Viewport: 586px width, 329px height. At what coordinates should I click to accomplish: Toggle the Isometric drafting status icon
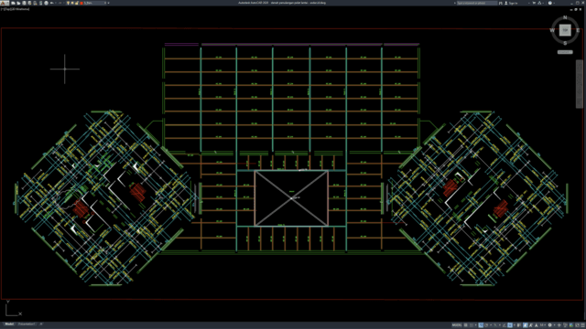(495, 325)
